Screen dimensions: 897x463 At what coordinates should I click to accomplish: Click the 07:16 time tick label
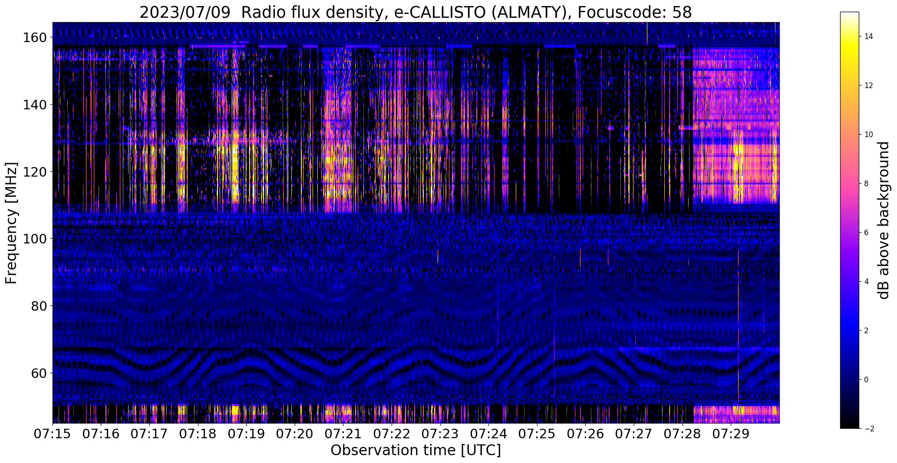(101, 433)
